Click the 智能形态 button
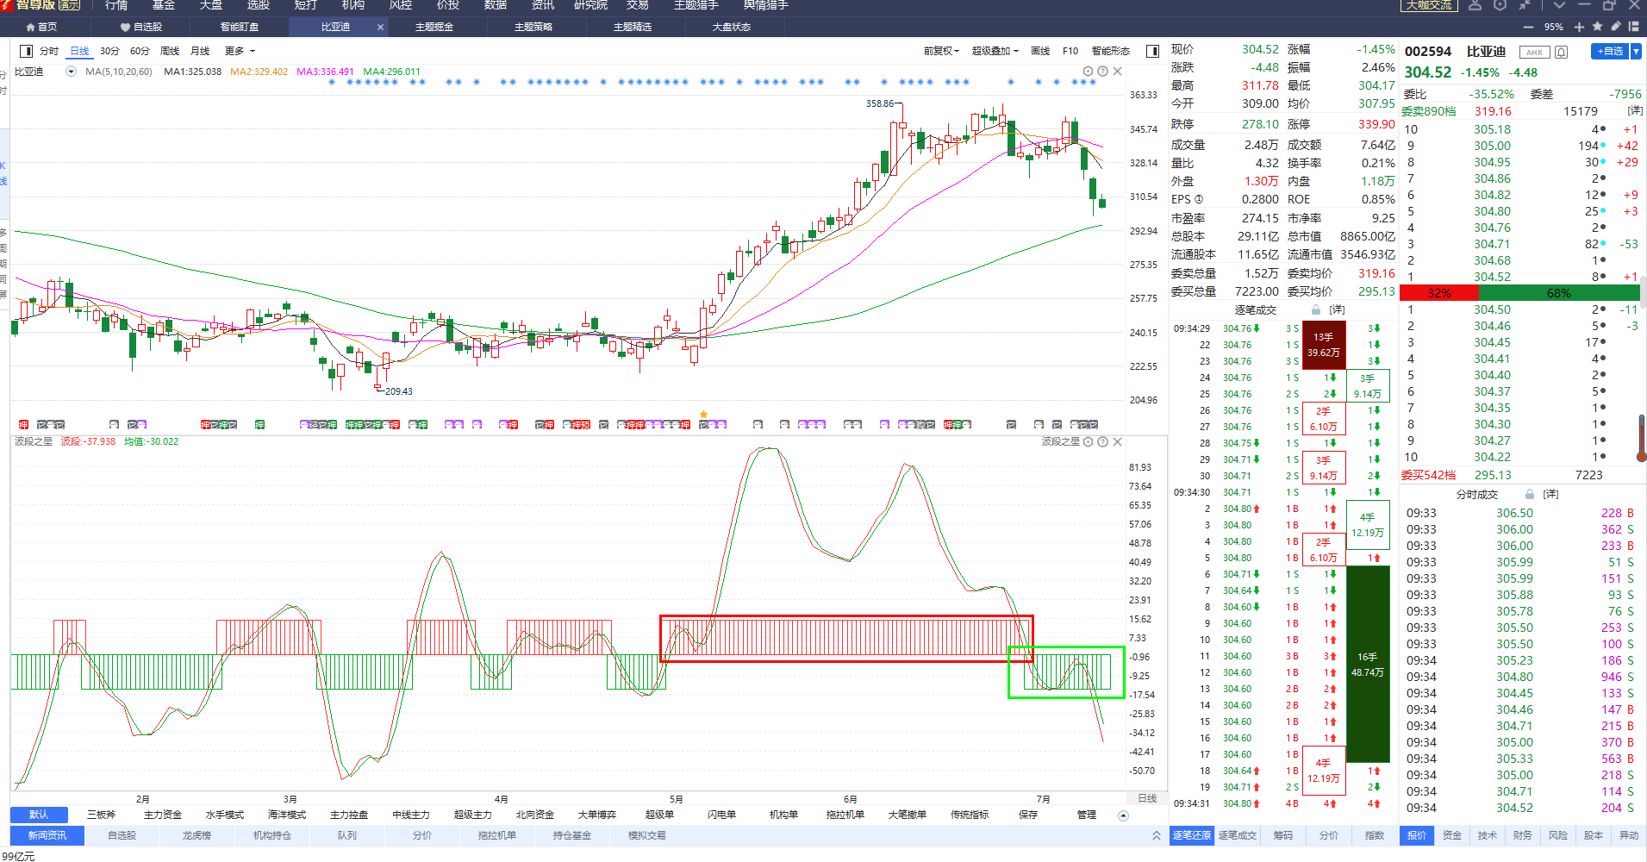 click(1110, 51)
